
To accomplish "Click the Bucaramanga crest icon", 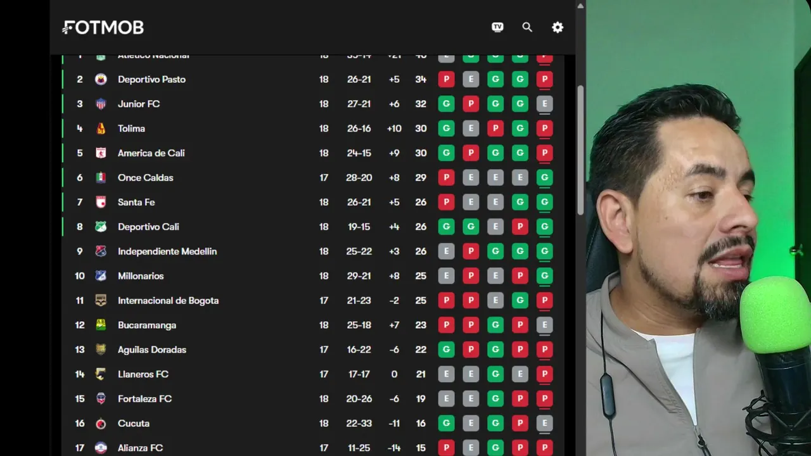I will (101, 325).
